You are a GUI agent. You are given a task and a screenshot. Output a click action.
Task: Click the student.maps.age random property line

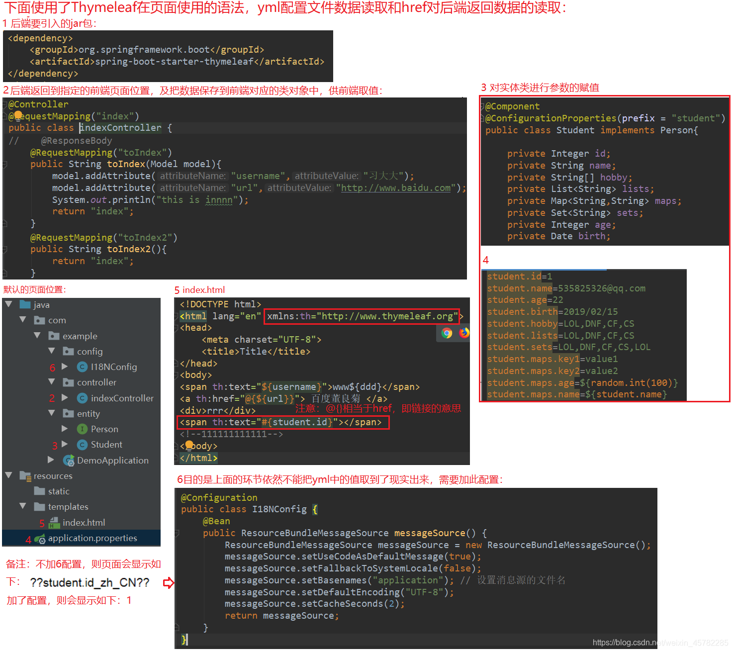[x=582, y=383]
